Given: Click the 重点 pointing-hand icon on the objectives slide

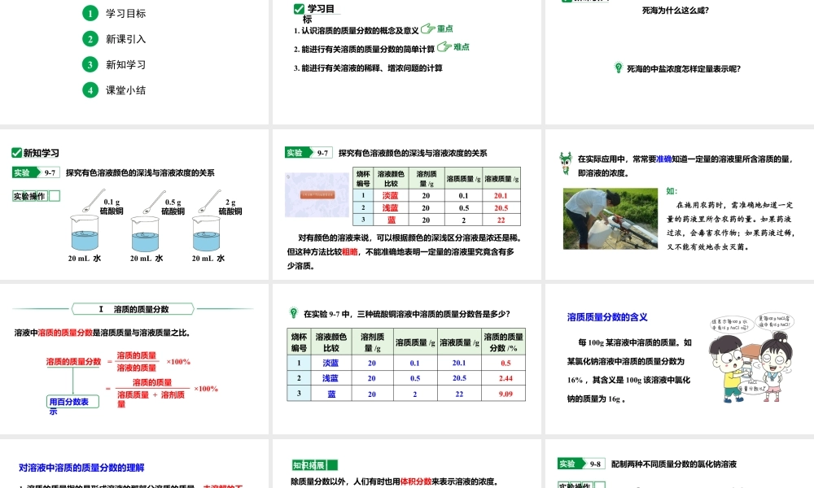Looking at the screenshot, I should coord(429,28).
